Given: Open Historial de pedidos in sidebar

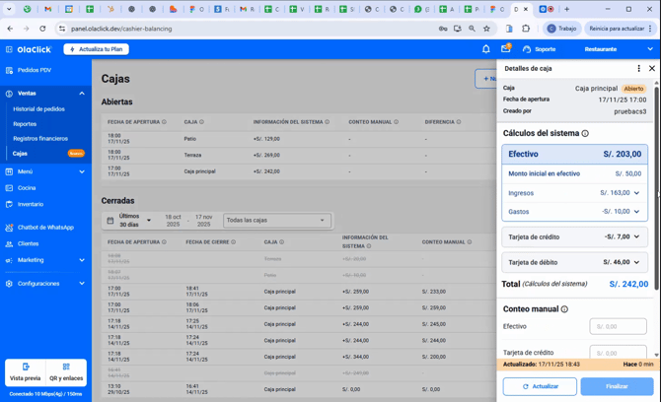Looking at the screenshot, I should click(x=38, y=109).
